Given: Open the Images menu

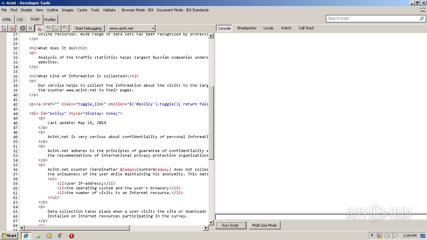Looking at the screenshot, I should click(x=67, y=10).
